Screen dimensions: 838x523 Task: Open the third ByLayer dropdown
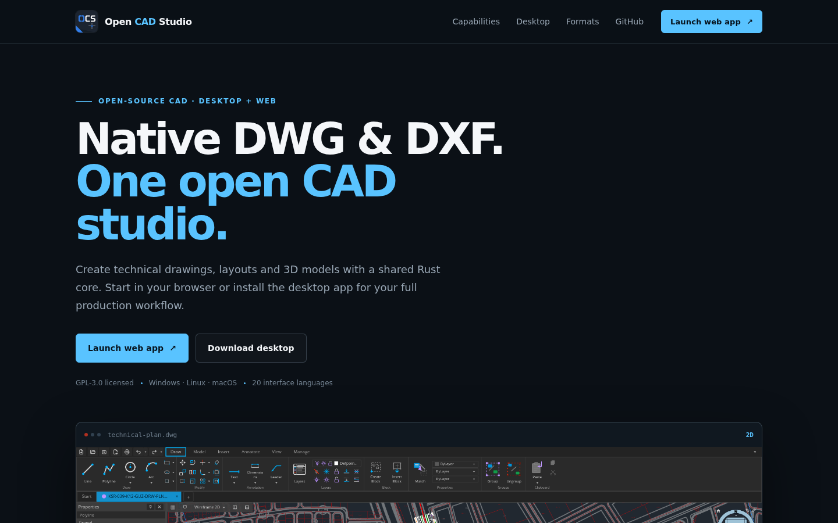pyautogui.click(x=455, y=479)
